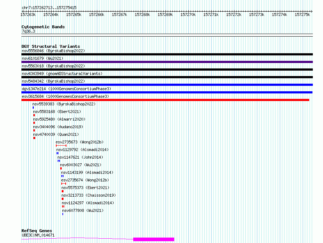323x243 pixels.
Task: Click red marker under nsv5575373
Action: pyautogui.click(x=63, y=191)
